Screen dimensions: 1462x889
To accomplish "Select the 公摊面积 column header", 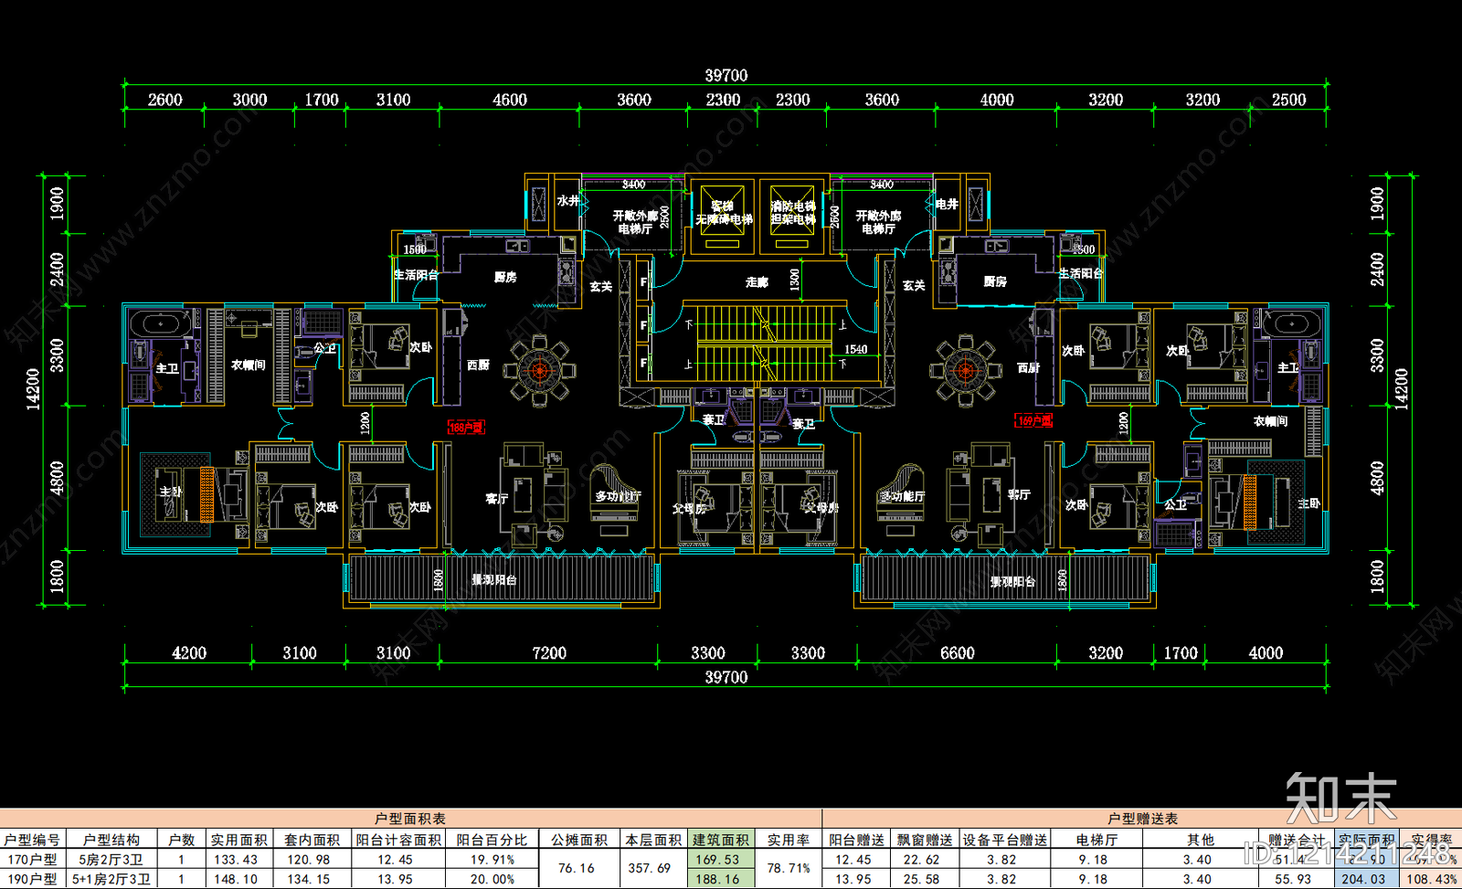I will tap(579, 840).
